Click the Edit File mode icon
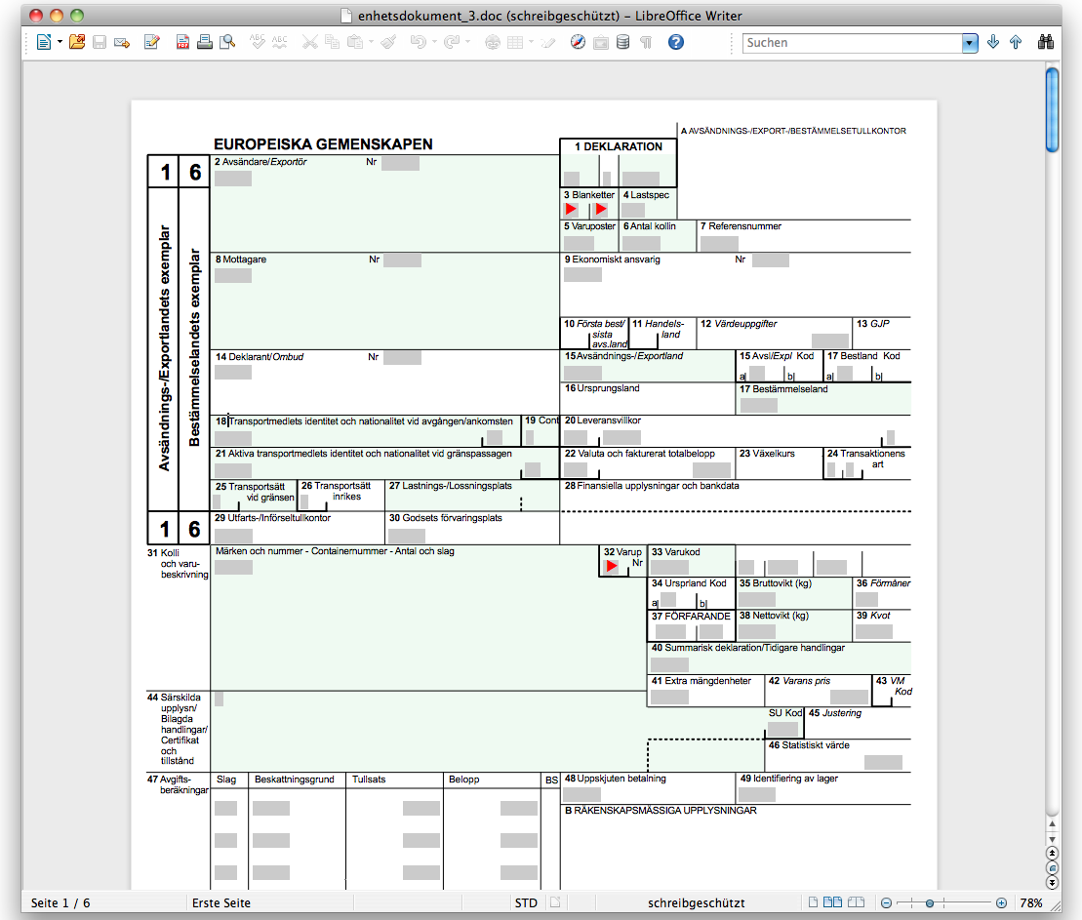The height and width of the screenshot is (920, 1082). coord(151,42)
